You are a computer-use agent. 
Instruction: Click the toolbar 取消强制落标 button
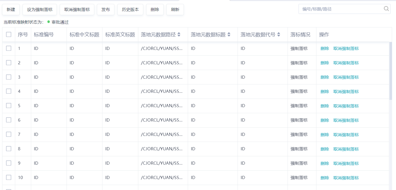[77, 10]
